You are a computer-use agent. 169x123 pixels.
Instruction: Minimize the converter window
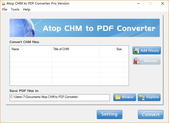pos(138,3)
